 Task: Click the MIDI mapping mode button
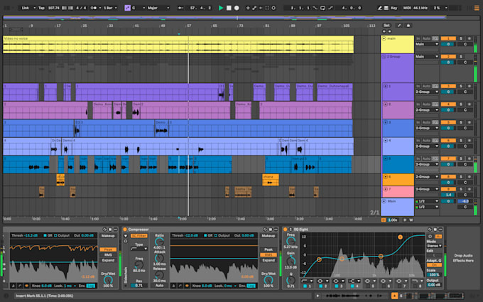click(x=407, y=8)
